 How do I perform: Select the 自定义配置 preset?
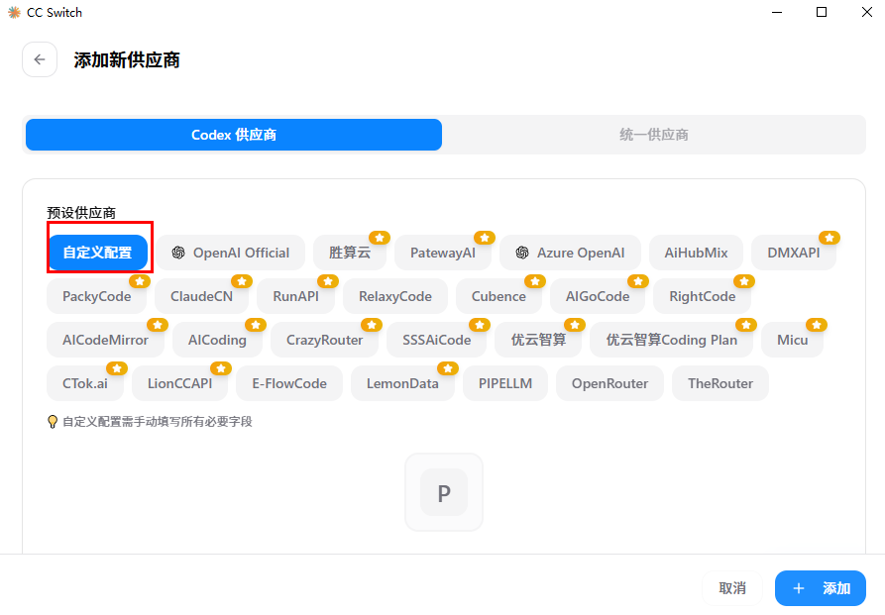pos(98,253)
